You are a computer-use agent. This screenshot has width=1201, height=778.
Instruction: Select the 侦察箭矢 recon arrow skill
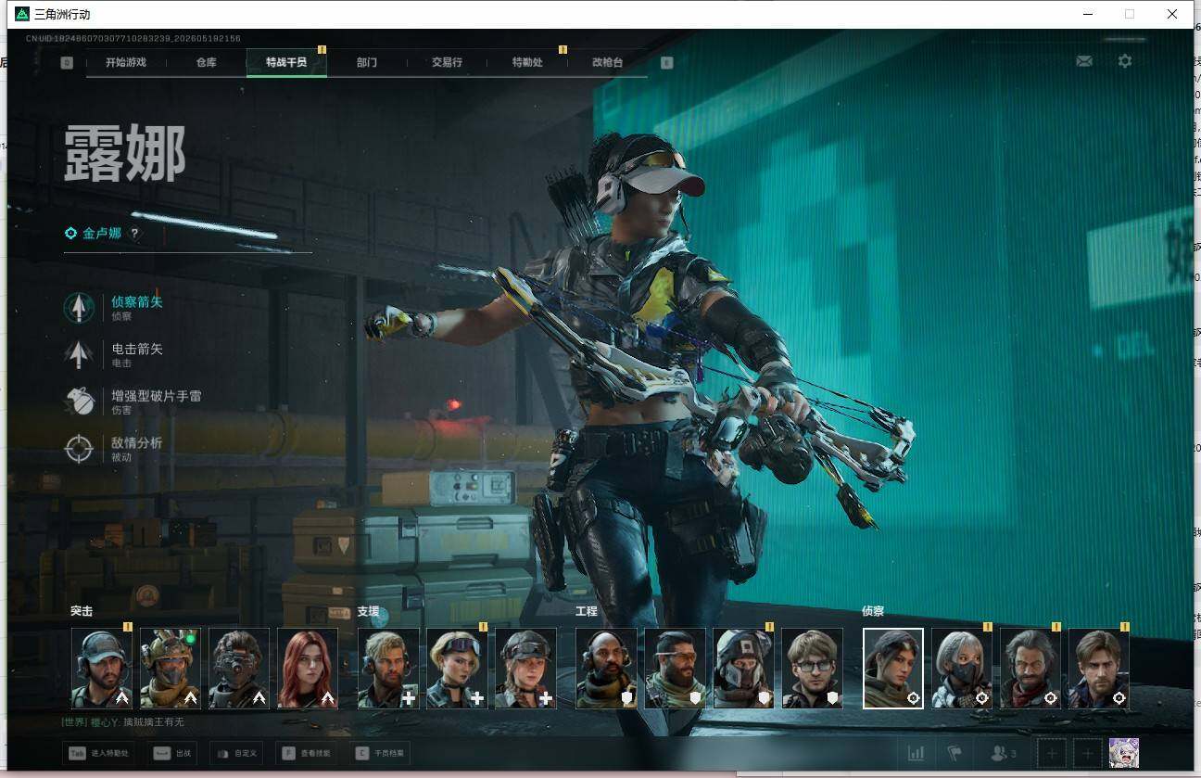coord(116,308)
